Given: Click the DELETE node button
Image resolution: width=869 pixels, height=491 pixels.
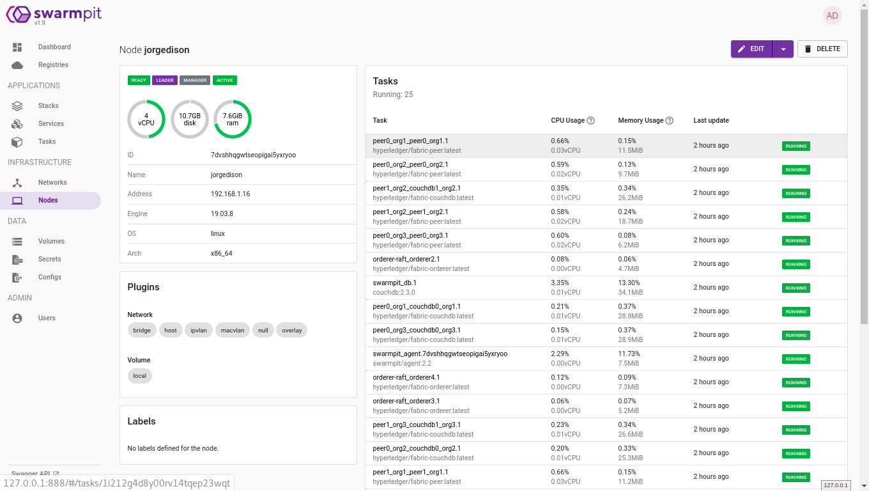Looking at the screenshot, I should coord(822,49).
